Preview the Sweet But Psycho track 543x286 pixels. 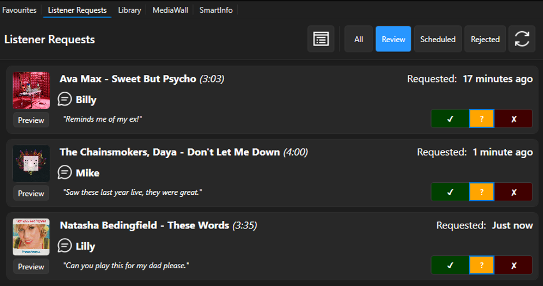[31, 120]
